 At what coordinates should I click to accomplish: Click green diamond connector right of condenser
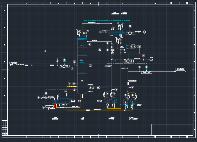(x=145, y=32)
